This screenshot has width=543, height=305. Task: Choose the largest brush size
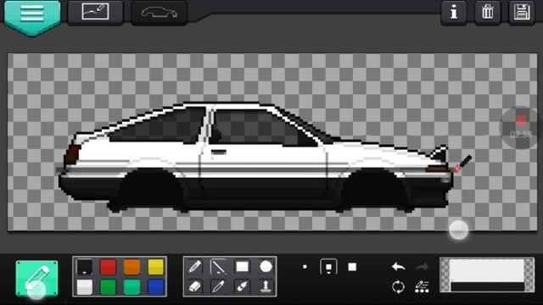(x=352, y=267)
